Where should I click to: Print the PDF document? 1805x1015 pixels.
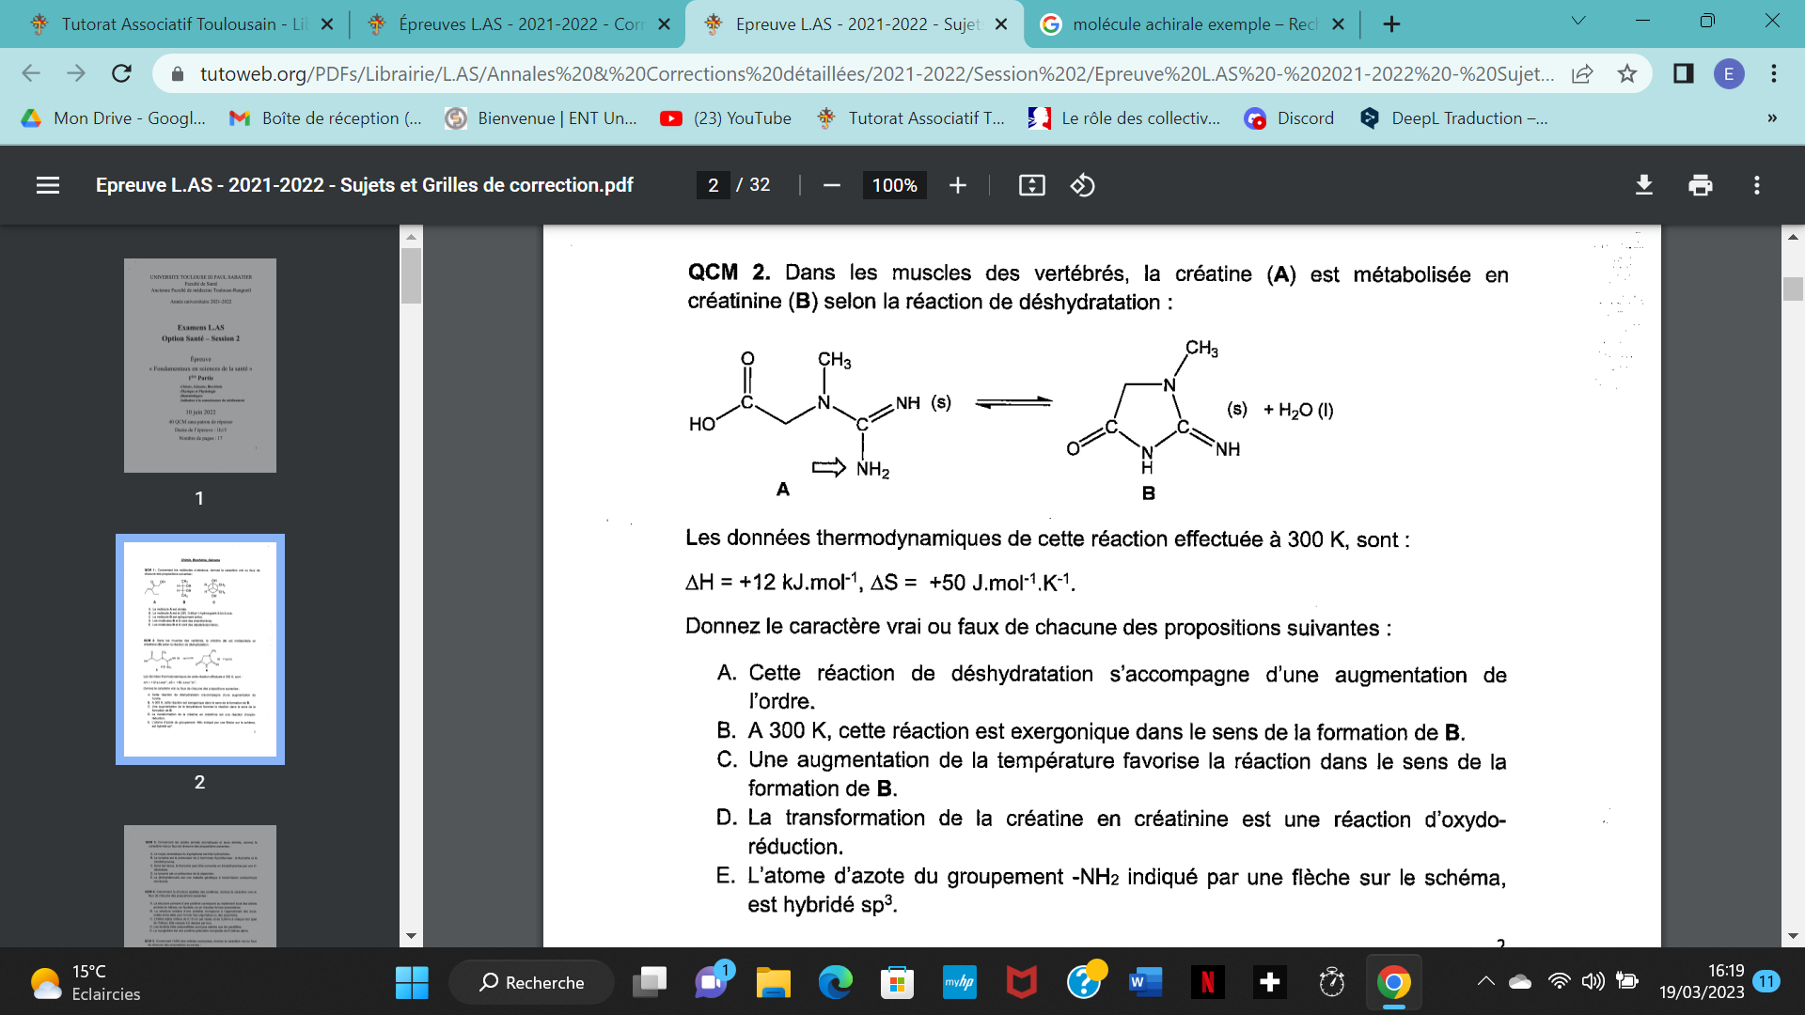pos(1700,185)
